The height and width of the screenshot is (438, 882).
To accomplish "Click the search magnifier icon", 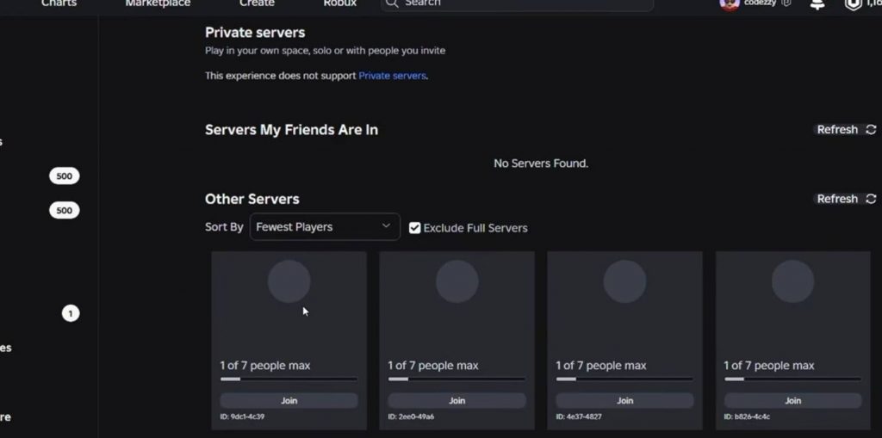I will [x=392, y=3].
